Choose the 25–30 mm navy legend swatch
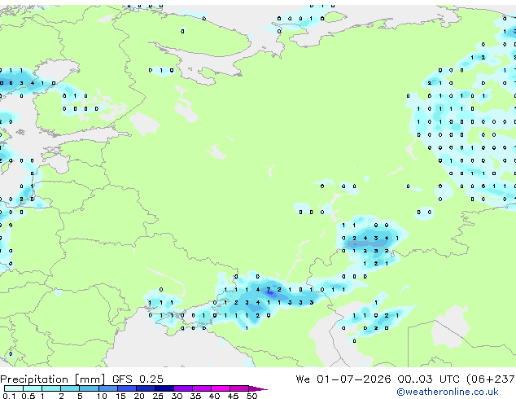Screen dimensions: 516x399 (x=164, y=388)
